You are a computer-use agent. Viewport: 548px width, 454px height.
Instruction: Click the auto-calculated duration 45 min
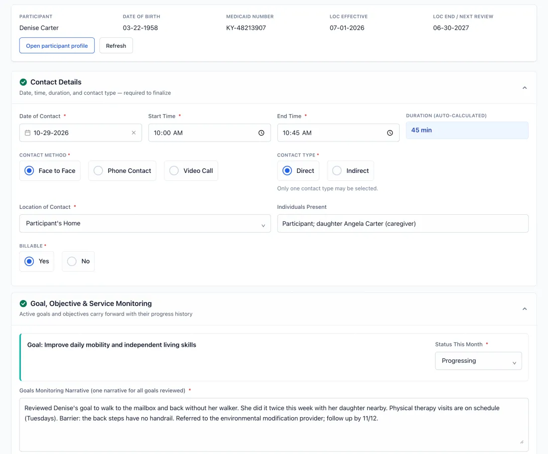(467, 131)
